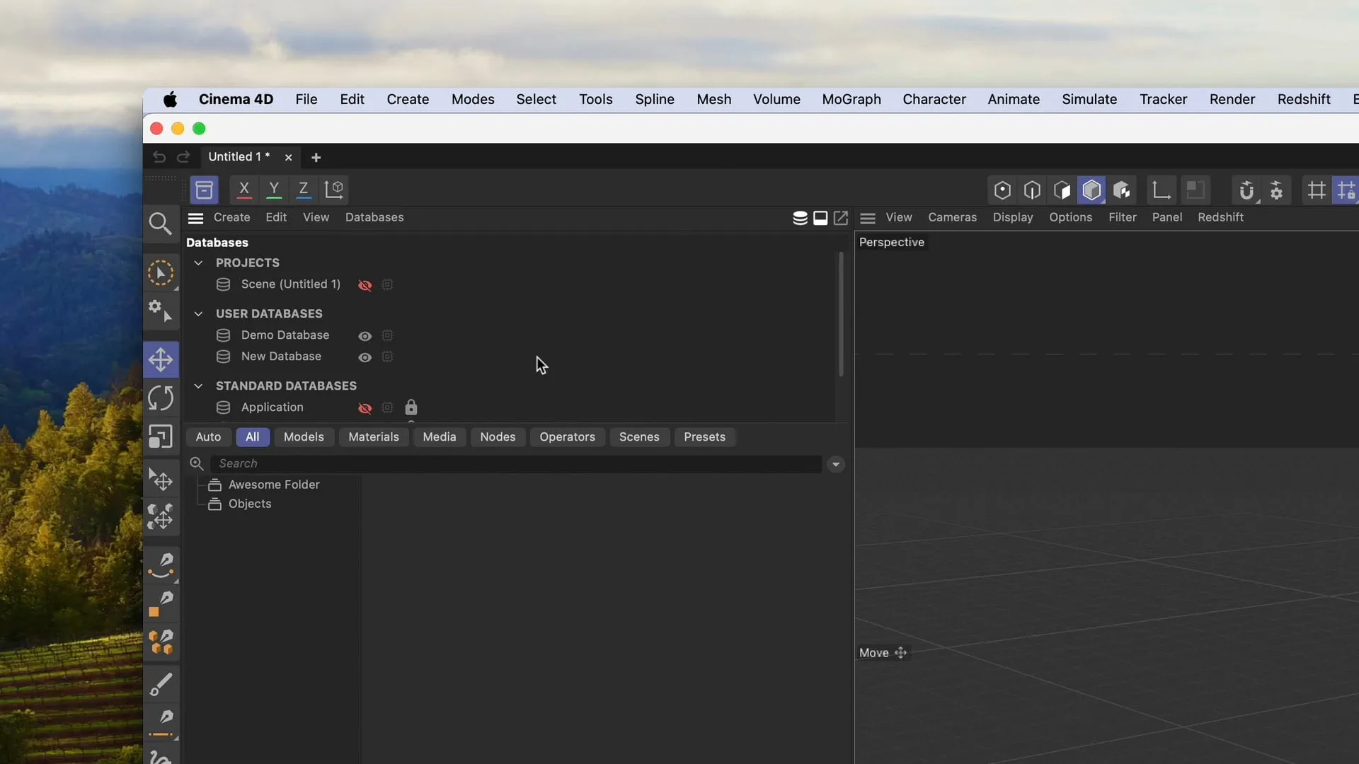Open snap settings gear-lightning icon
This screenshot has width=1359, height=764.
[x=1276, y=190]
